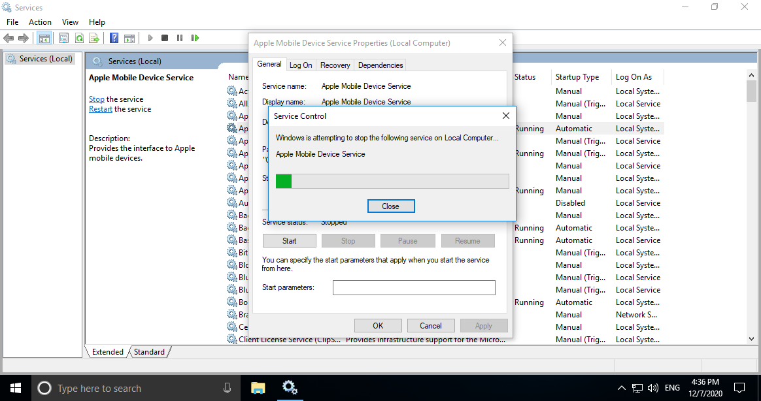Open the volume control in system tray

click(x=652, y=388)
